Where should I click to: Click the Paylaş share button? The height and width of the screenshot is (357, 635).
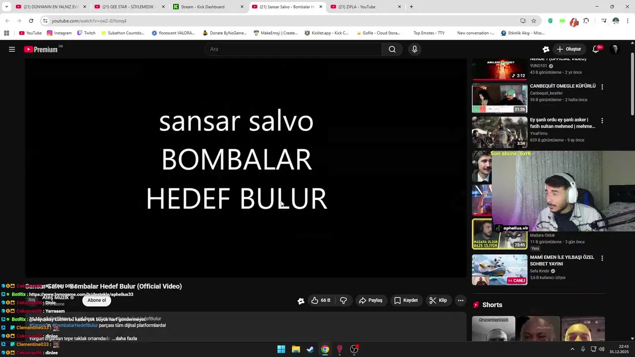coord(371,300)
